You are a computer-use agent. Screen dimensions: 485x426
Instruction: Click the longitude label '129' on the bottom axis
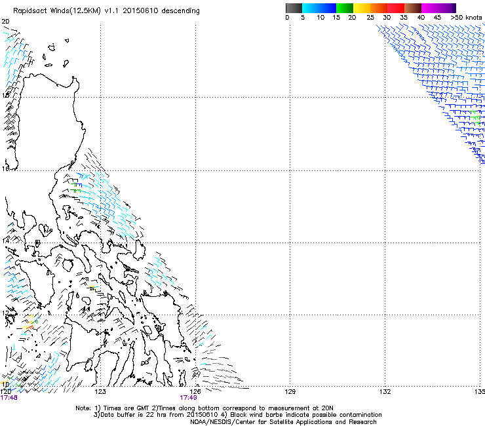290,392
